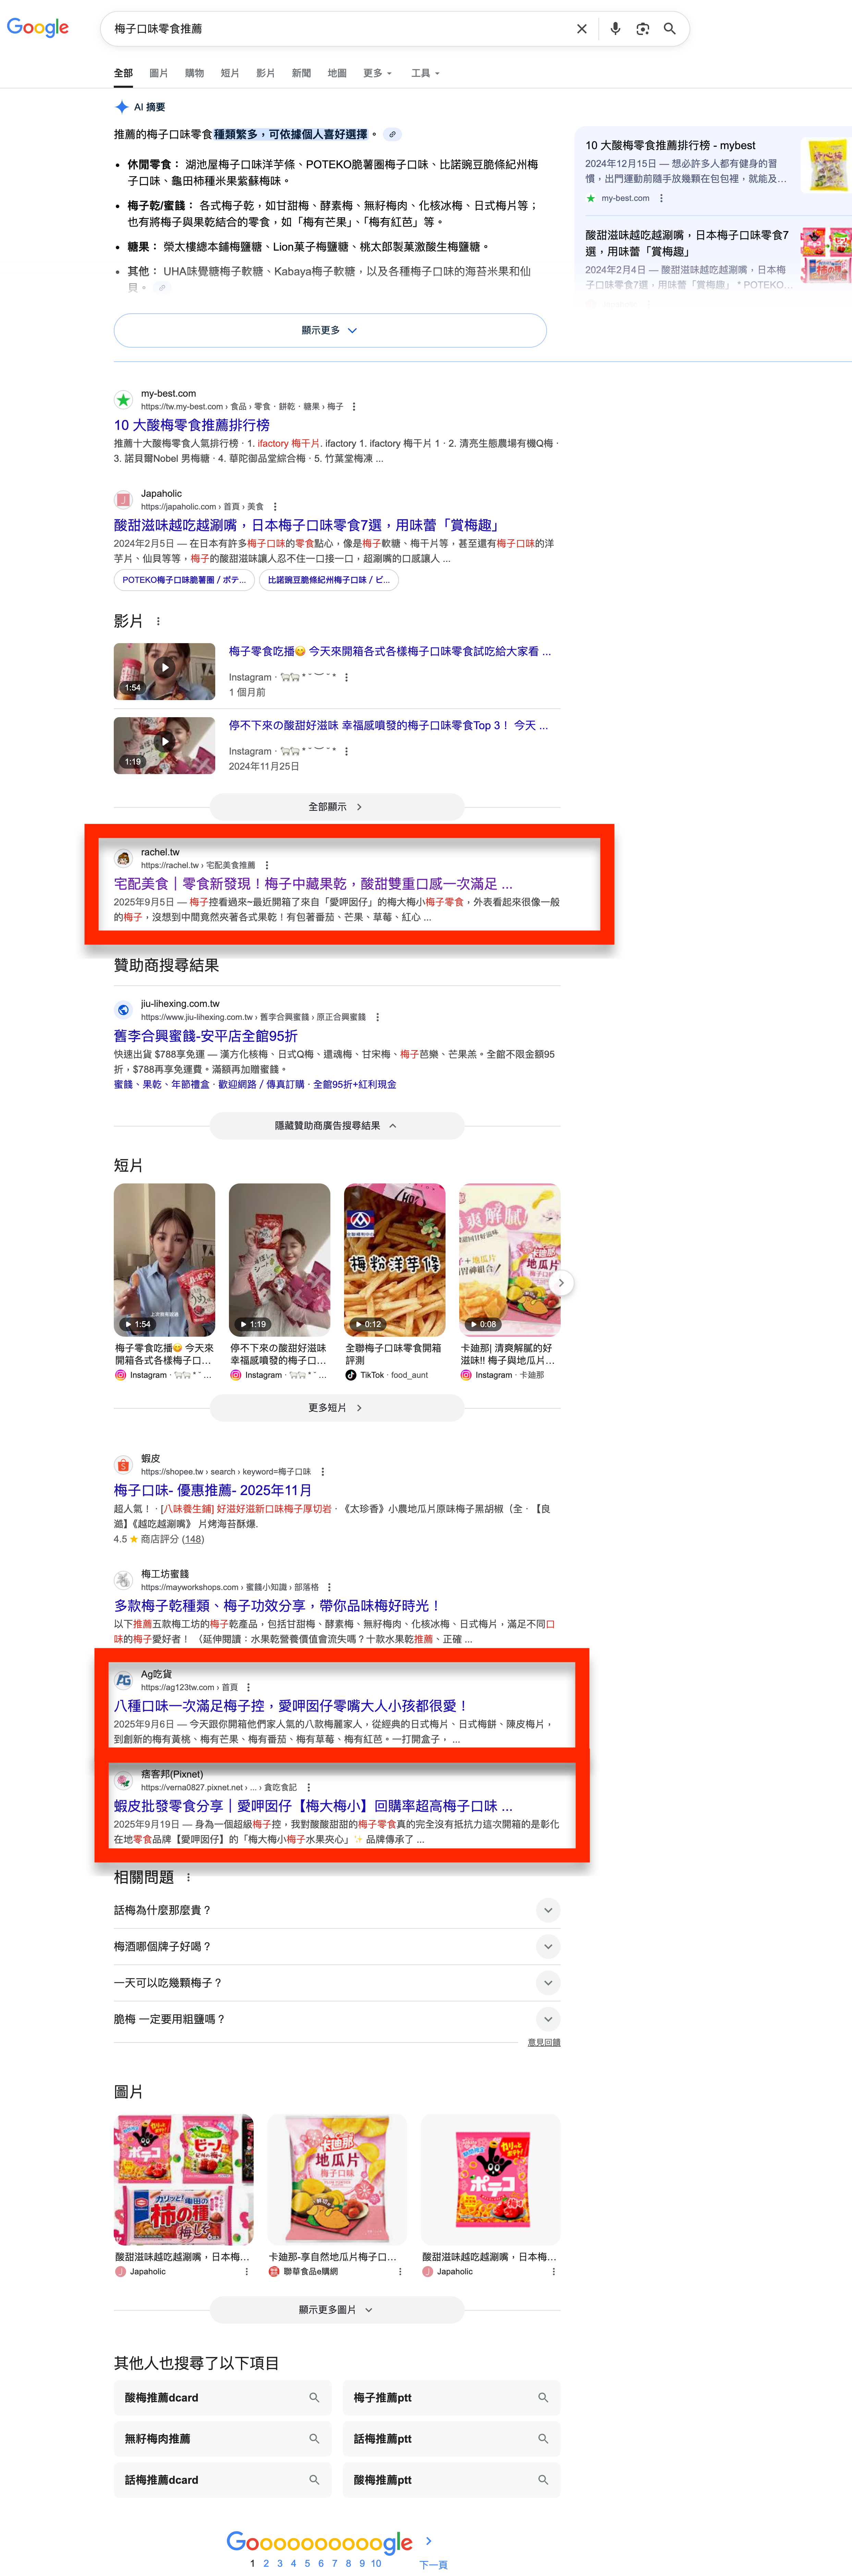
Task: Open the 更多 dropdown in search tabs
Action: [377, 73]
